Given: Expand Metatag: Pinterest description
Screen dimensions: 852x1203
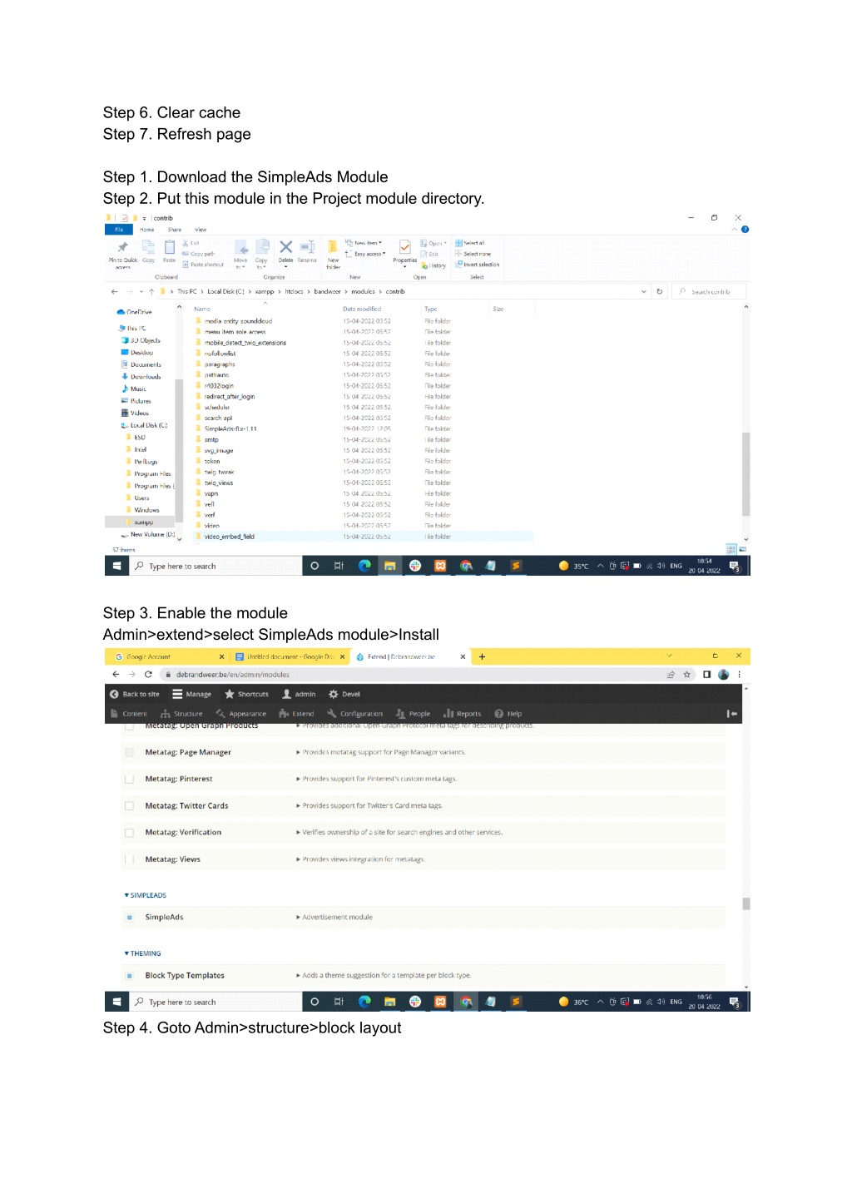Looking at the screenshot, I should pos(377,779).
